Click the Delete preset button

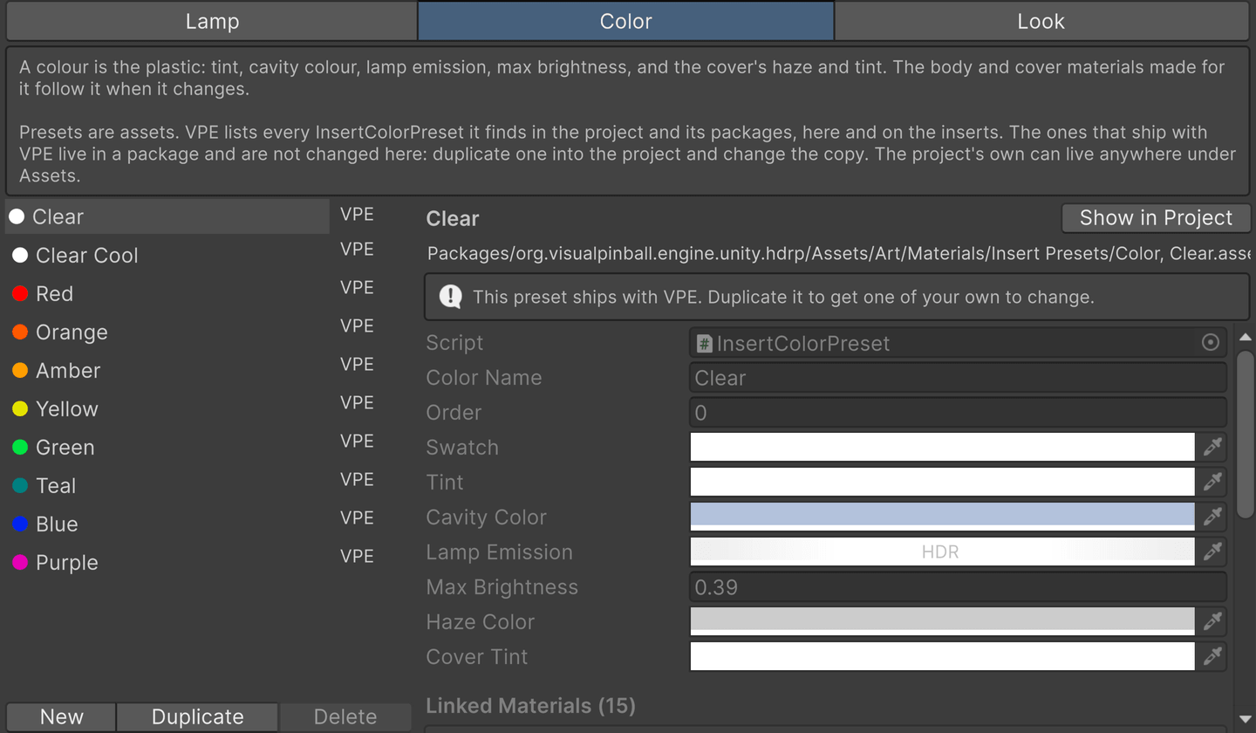345,717
